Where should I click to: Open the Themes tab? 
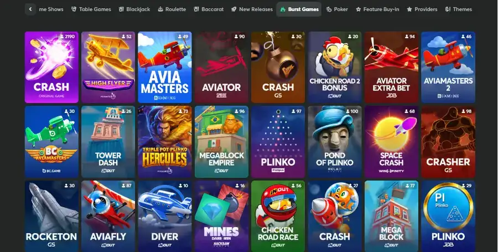pyautogui.click(x=459, y=9)
